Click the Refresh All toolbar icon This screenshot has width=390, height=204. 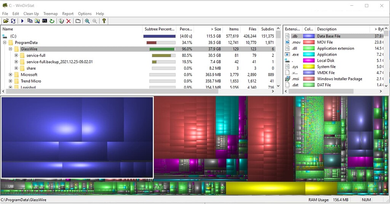coord(13,21)
